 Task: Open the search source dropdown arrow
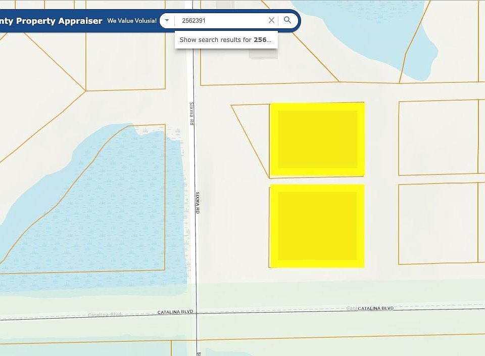click(x=167, y=21)
